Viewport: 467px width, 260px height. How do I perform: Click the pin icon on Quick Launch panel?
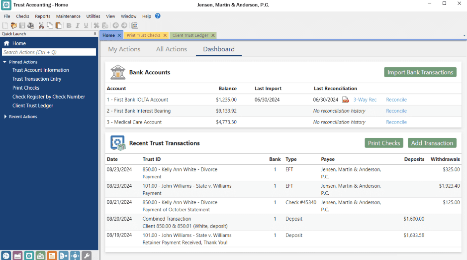[95, 34]
